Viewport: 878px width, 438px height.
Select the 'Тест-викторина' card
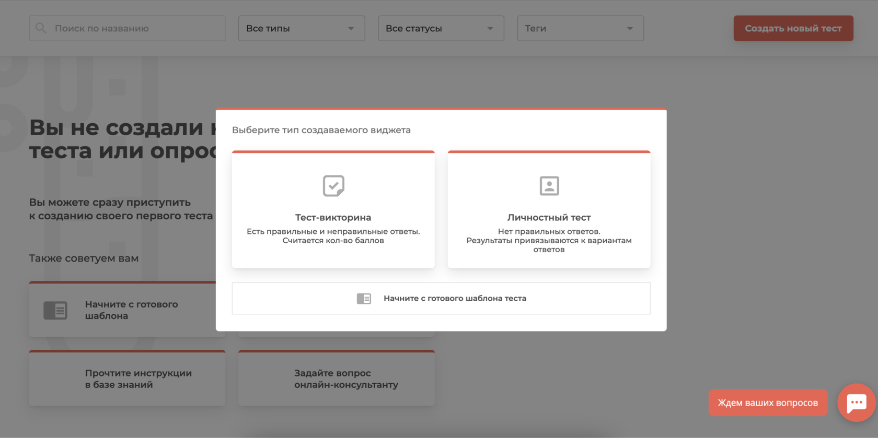click(333, 209)
